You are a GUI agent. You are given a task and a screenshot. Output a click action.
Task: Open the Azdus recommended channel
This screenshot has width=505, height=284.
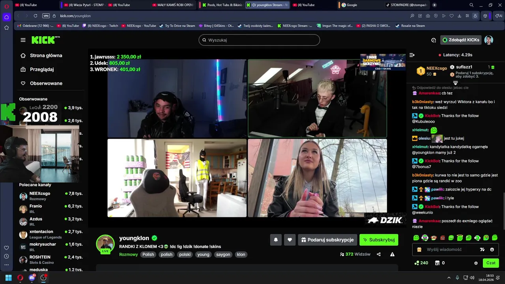[51, 221]
